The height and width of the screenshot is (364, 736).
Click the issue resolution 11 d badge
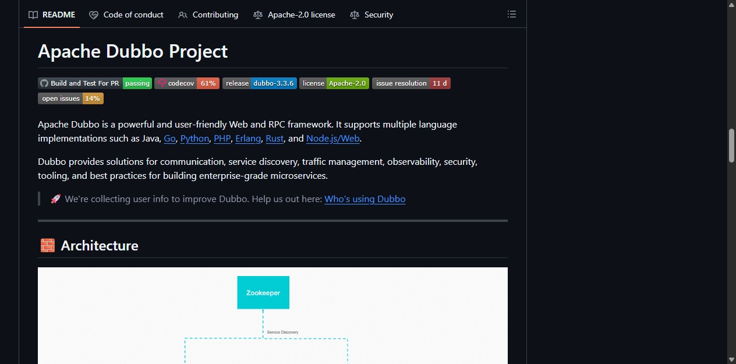tap(411, 83)
